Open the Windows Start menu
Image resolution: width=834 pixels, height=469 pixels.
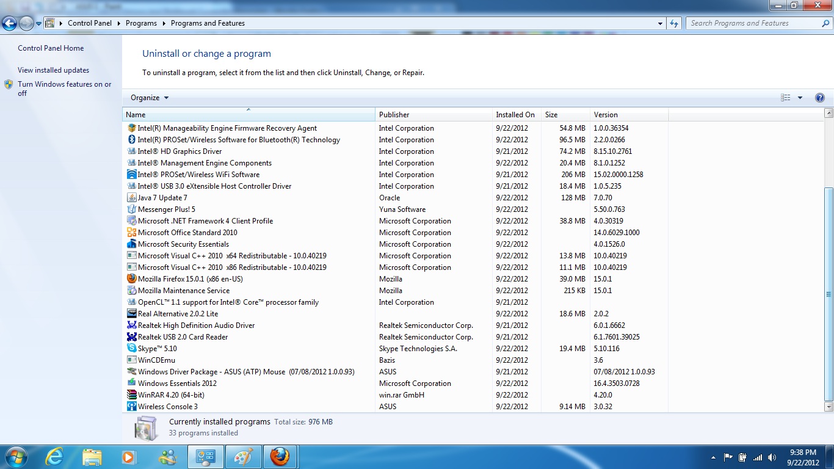pyautogui.click(x=15, y=457)
